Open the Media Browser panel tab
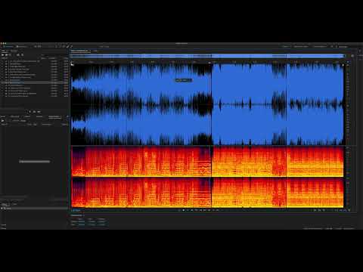Image resolution: width=363 pixels, height=272 pixels. [15, 116]
